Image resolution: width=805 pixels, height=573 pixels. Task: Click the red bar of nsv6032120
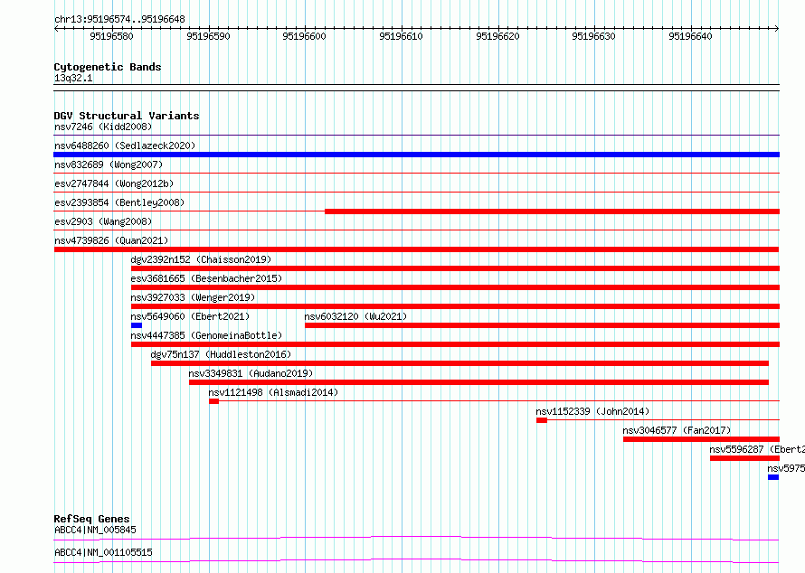(542, 325)
